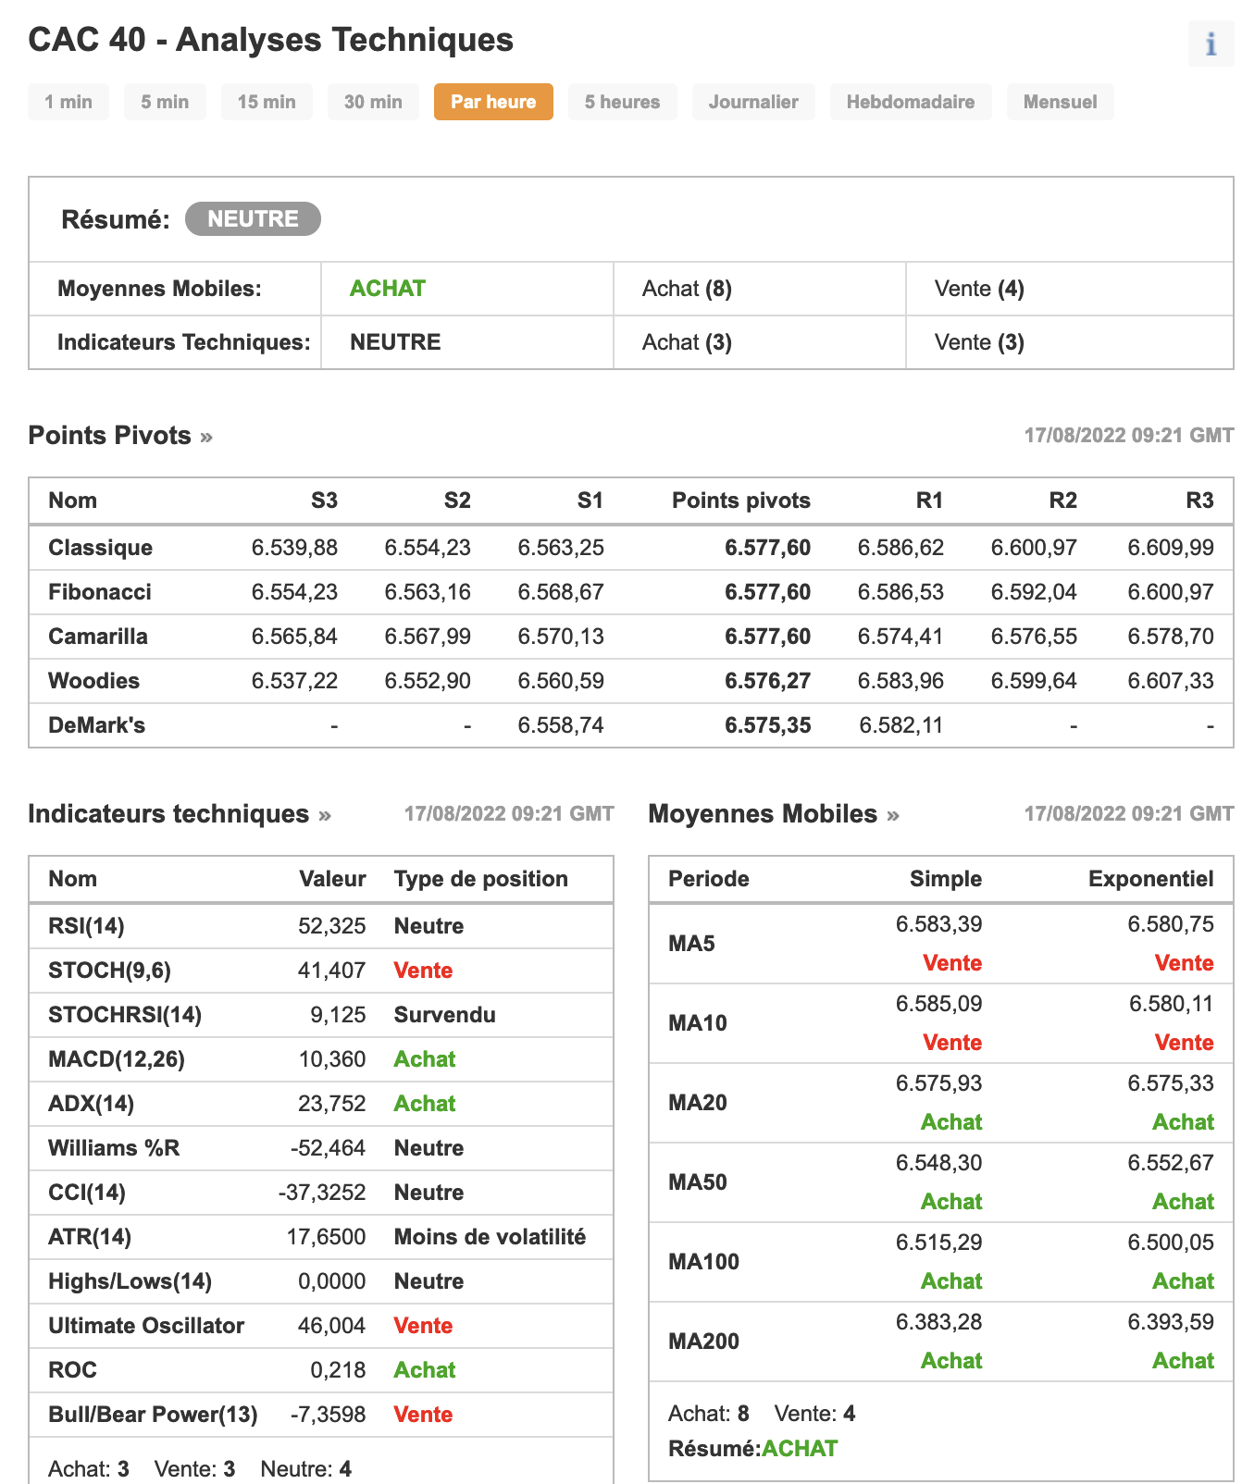Image resolution: width=1242 pixels, height=1484 pixels.
Task: Switch to the Mensuel tab
Action: pyautogui.click(x=1060, y=102)
